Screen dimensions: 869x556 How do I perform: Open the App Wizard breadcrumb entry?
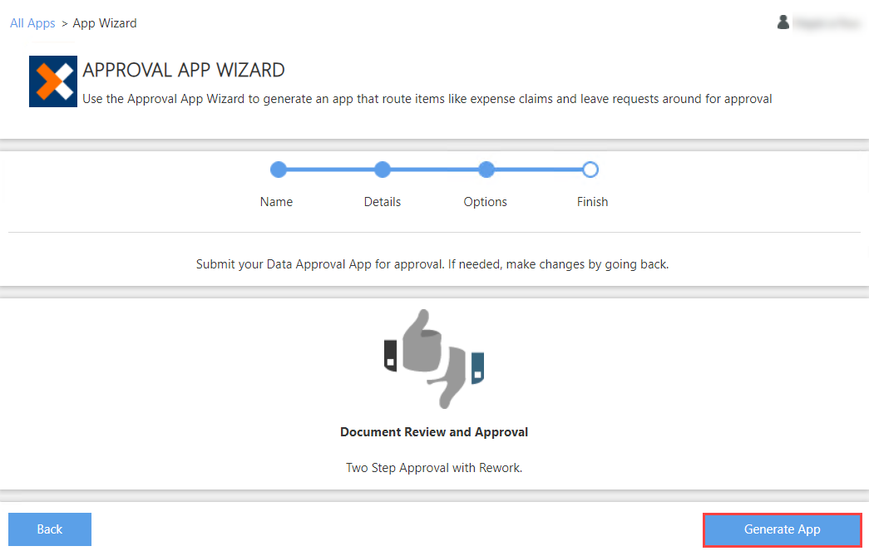104,22
